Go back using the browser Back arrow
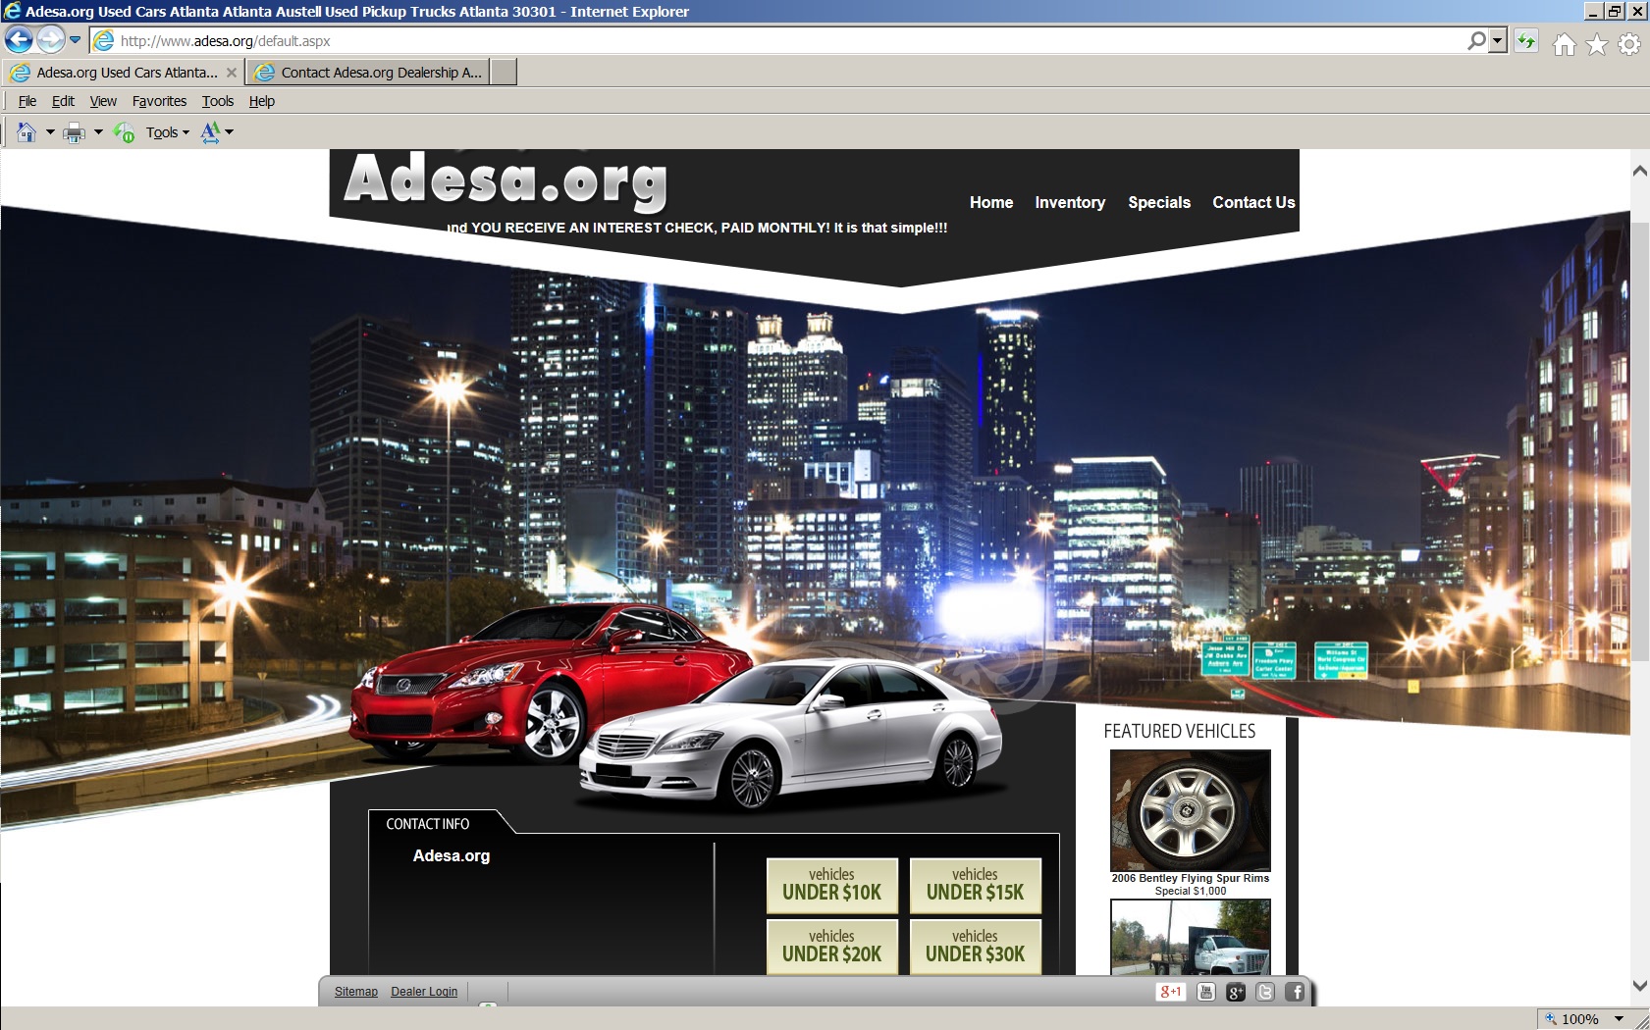The height and width of the screenshot is (1030, 1650). (19, 40)
